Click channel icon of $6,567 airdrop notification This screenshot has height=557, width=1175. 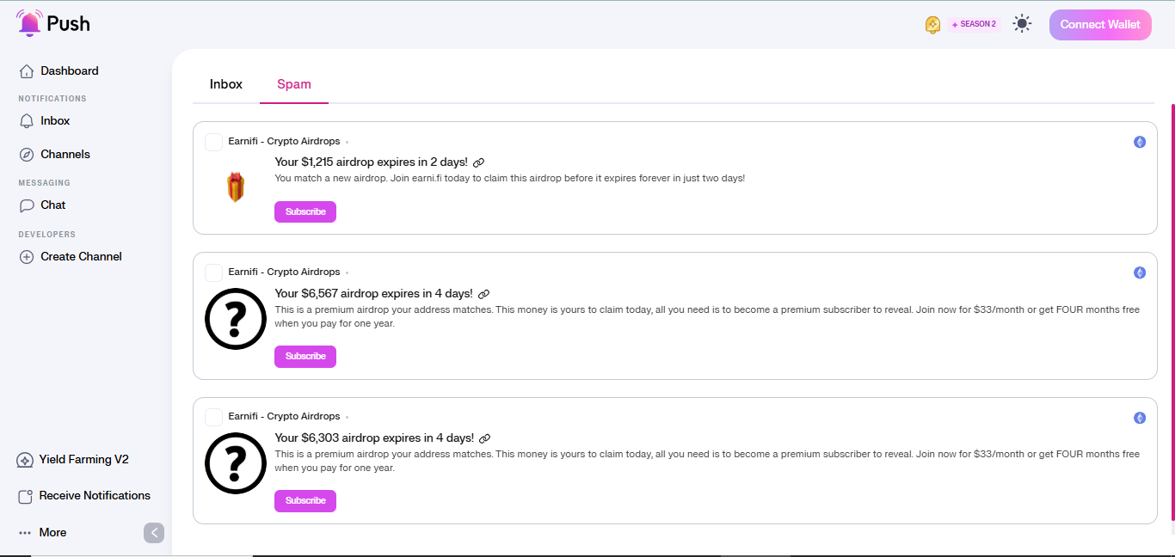point(214,272)
